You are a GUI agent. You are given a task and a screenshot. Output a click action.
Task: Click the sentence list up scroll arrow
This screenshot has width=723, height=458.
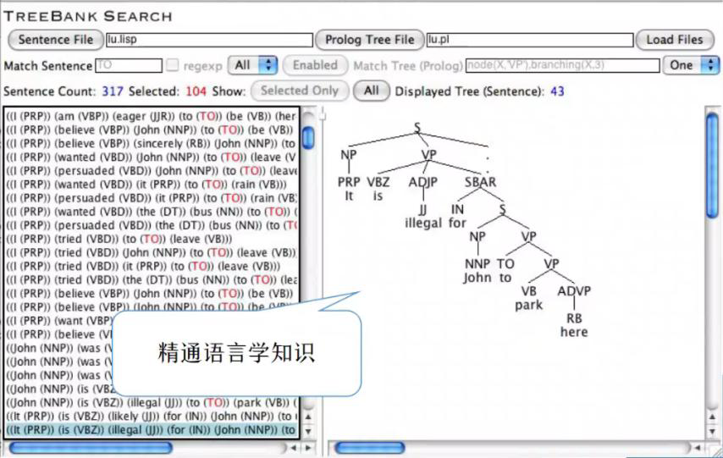(x=308, y=417)
